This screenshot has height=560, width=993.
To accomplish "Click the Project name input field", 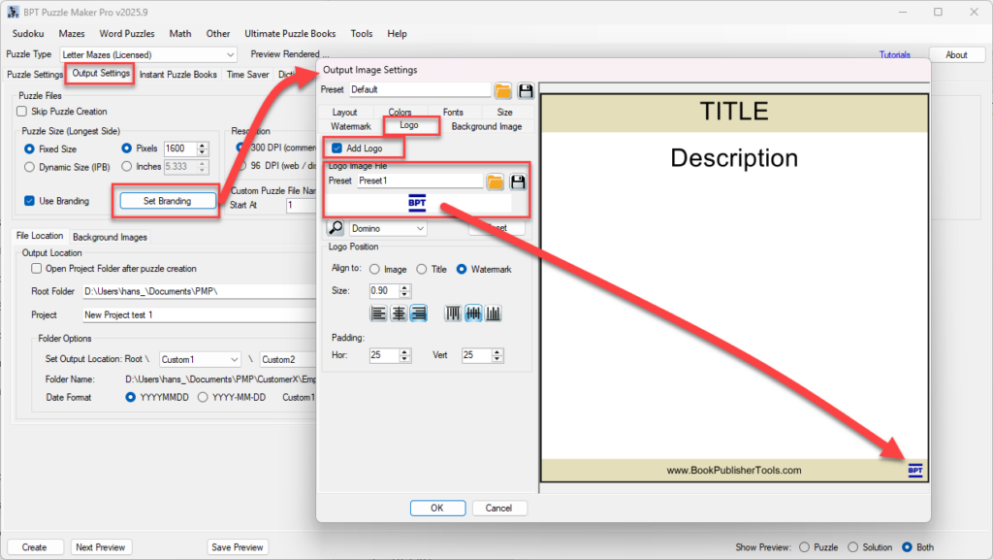I will (194, 314).
